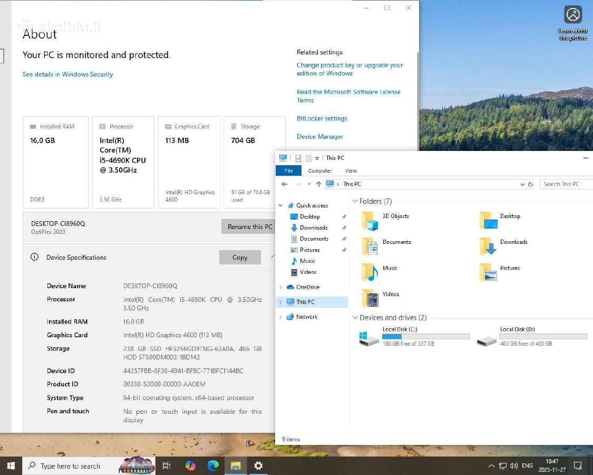The image size is (593, 475).
Task: Open recent locations dropdown arrow
Action: click(x=309, y=184)
